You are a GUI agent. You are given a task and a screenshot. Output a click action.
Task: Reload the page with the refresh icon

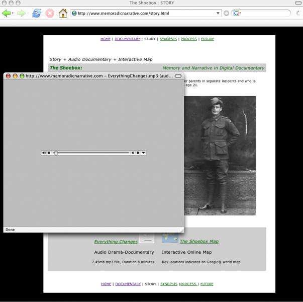tap(37, 13)
